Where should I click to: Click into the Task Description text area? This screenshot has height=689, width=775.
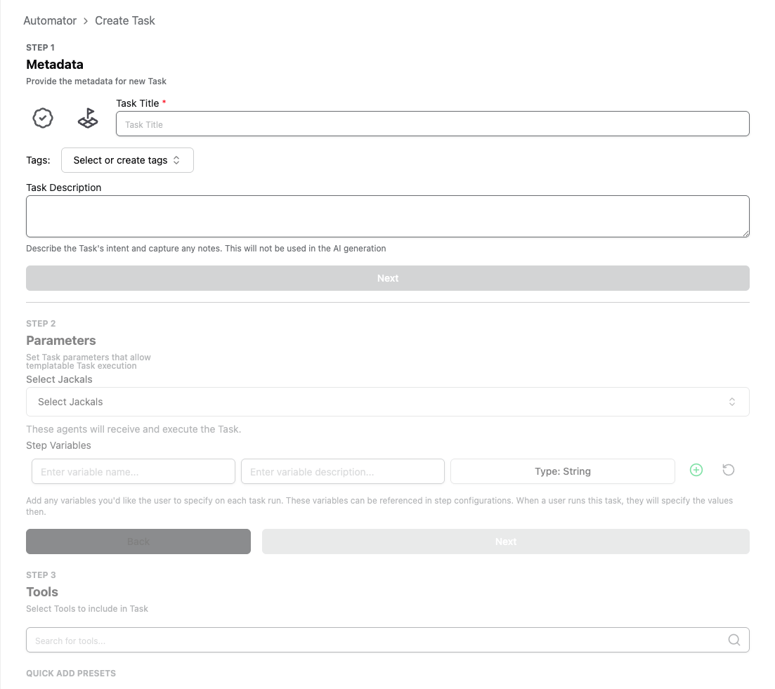click(387, 216)
